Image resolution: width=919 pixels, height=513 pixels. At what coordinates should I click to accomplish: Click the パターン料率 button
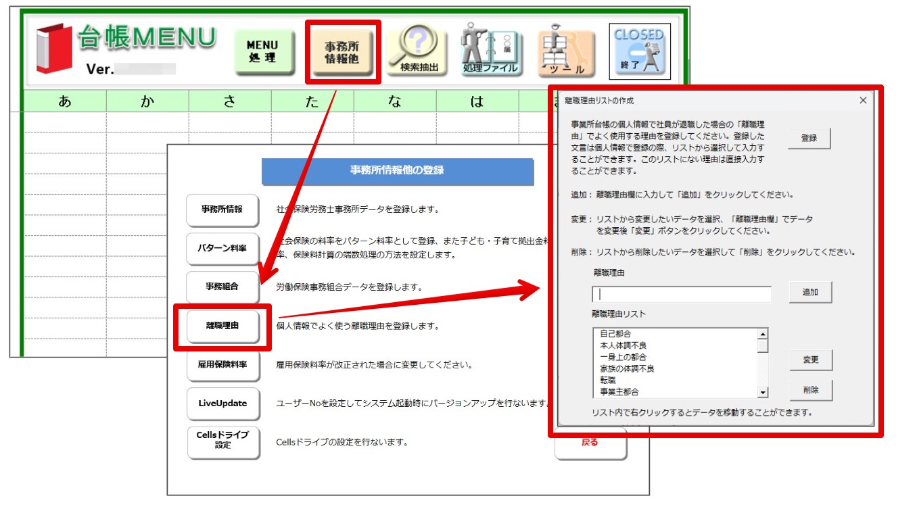222,248
